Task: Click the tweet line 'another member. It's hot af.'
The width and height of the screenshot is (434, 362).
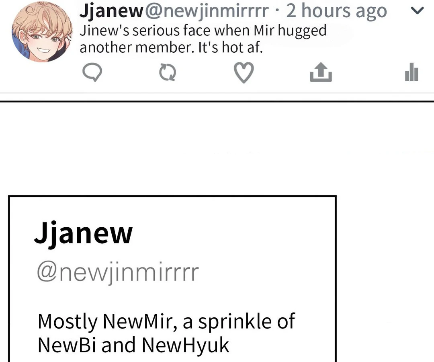Action: (171, 47)
